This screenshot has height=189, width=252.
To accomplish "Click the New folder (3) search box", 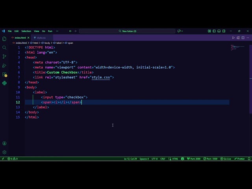I will click(x=127, y=31).
